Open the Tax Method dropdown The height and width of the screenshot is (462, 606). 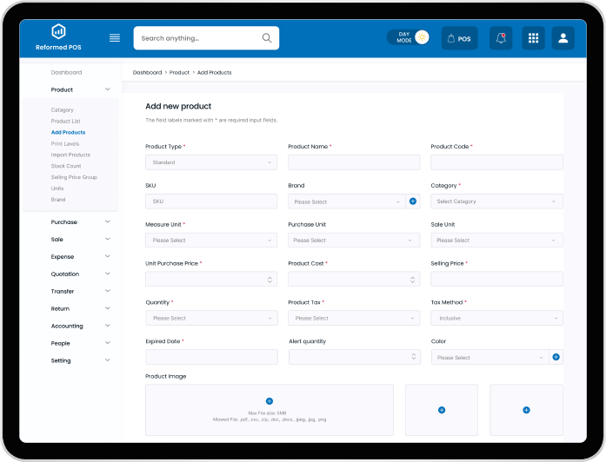[x=496, y=318]
